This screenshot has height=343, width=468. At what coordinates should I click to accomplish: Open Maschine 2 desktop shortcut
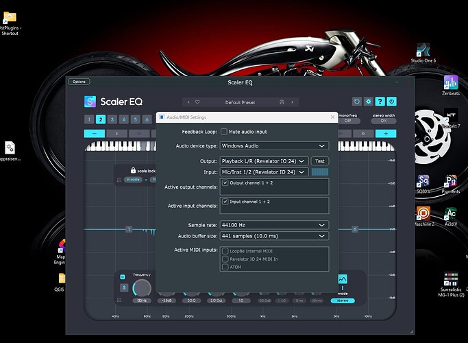[424, 216]
